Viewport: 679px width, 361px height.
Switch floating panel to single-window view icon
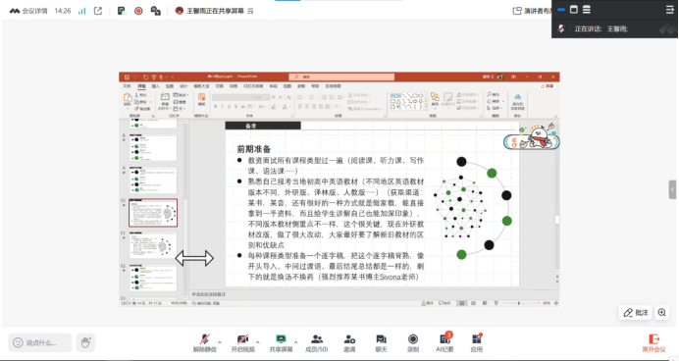pyautogui.click(x=574, y=10)
